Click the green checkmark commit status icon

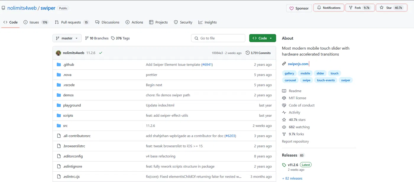point(101,53)
